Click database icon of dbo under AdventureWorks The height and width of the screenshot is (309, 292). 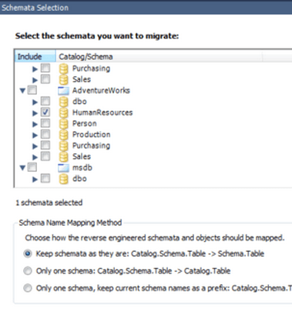(63, 102)
